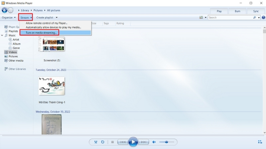Select Pictures in the navigation pane
The image size is (266, 149).
pos(13,56)
